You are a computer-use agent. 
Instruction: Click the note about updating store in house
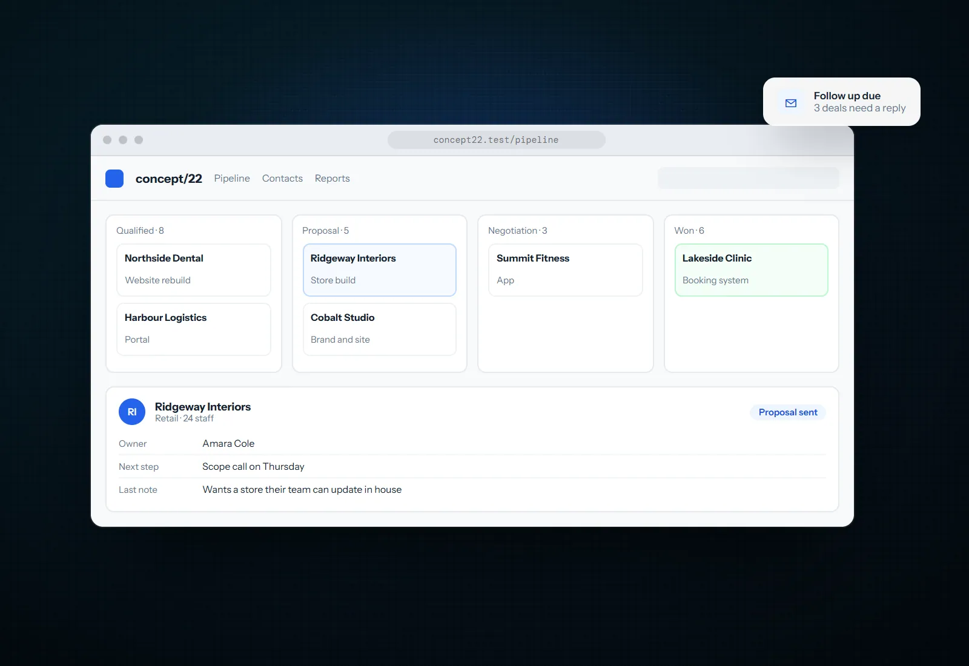[x=302, y=490]
